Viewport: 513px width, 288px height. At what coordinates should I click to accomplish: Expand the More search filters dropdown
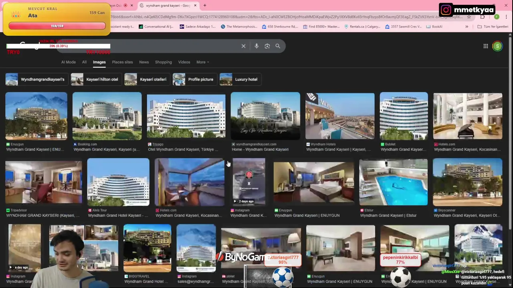[x=203, y=62]
